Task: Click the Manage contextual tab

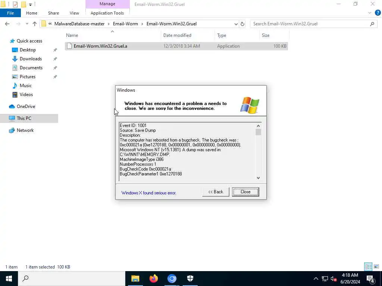Action: click(107, 4)
